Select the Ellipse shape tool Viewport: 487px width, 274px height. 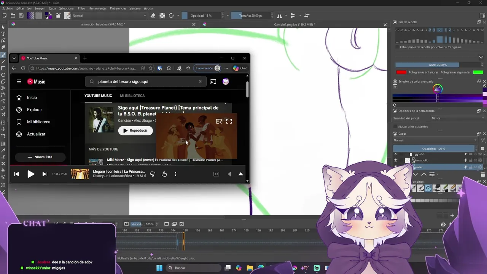click(3, 75)
